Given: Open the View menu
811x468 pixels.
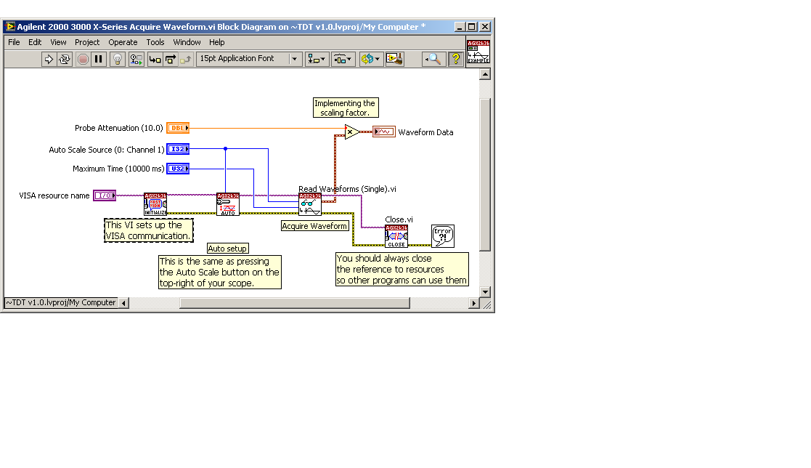Looking at the screenshot, I should tap(58, 42).
